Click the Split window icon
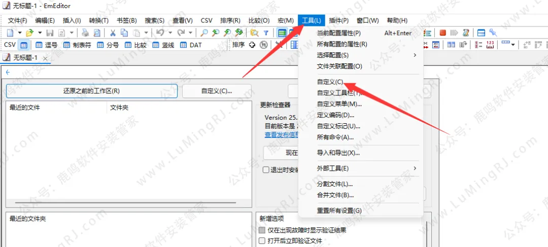548x247 pixels. 481,32
